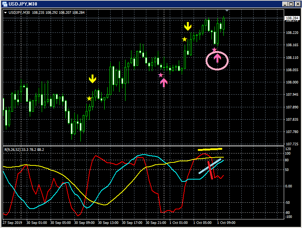This screenshot has height=228, width=302.
Task: Click the thick yellow trend line in indicator
Action: coord(210,149)
